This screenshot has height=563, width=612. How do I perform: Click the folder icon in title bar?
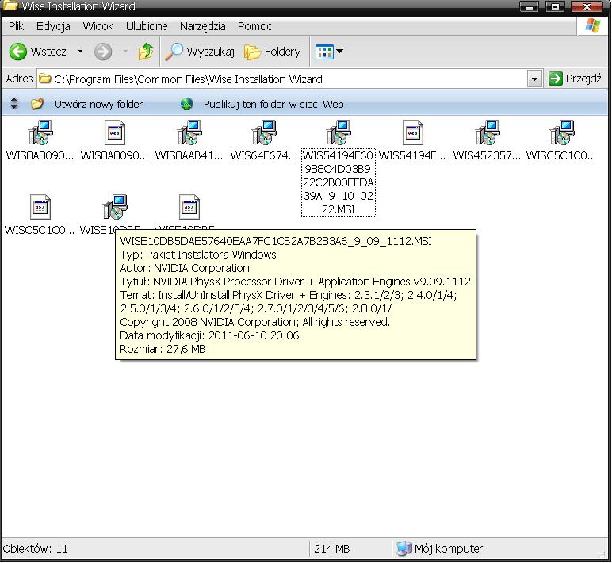click(x=10, y=6)
